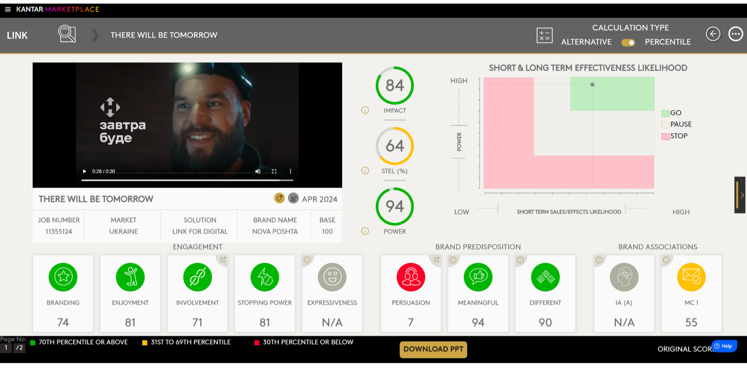
Task: Open video more options three-dot menu
Action: [x=290, y=172]
